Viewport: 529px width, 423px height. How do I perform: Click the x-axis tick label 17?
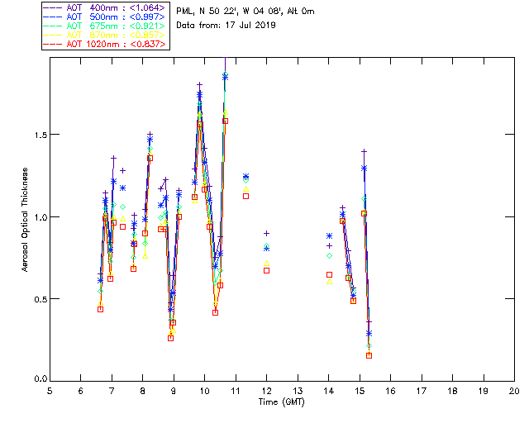(x=422, y=391)
